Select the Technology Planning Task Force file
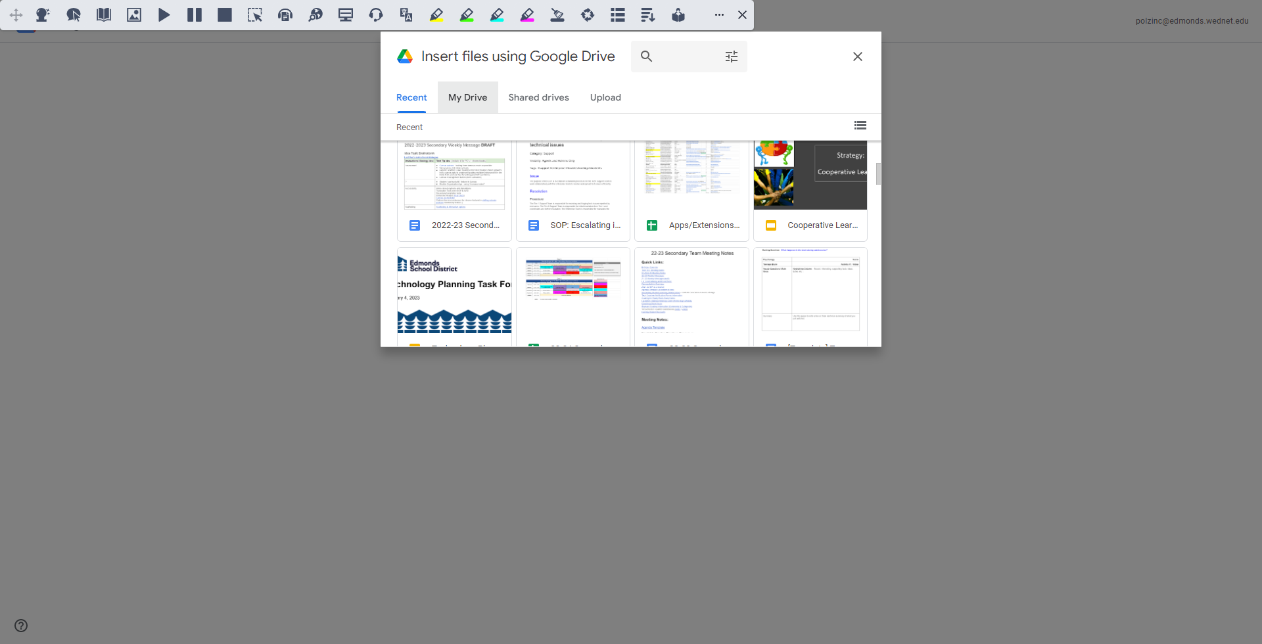The height and width of the screenshot is (644, 1262). point(454,297)
